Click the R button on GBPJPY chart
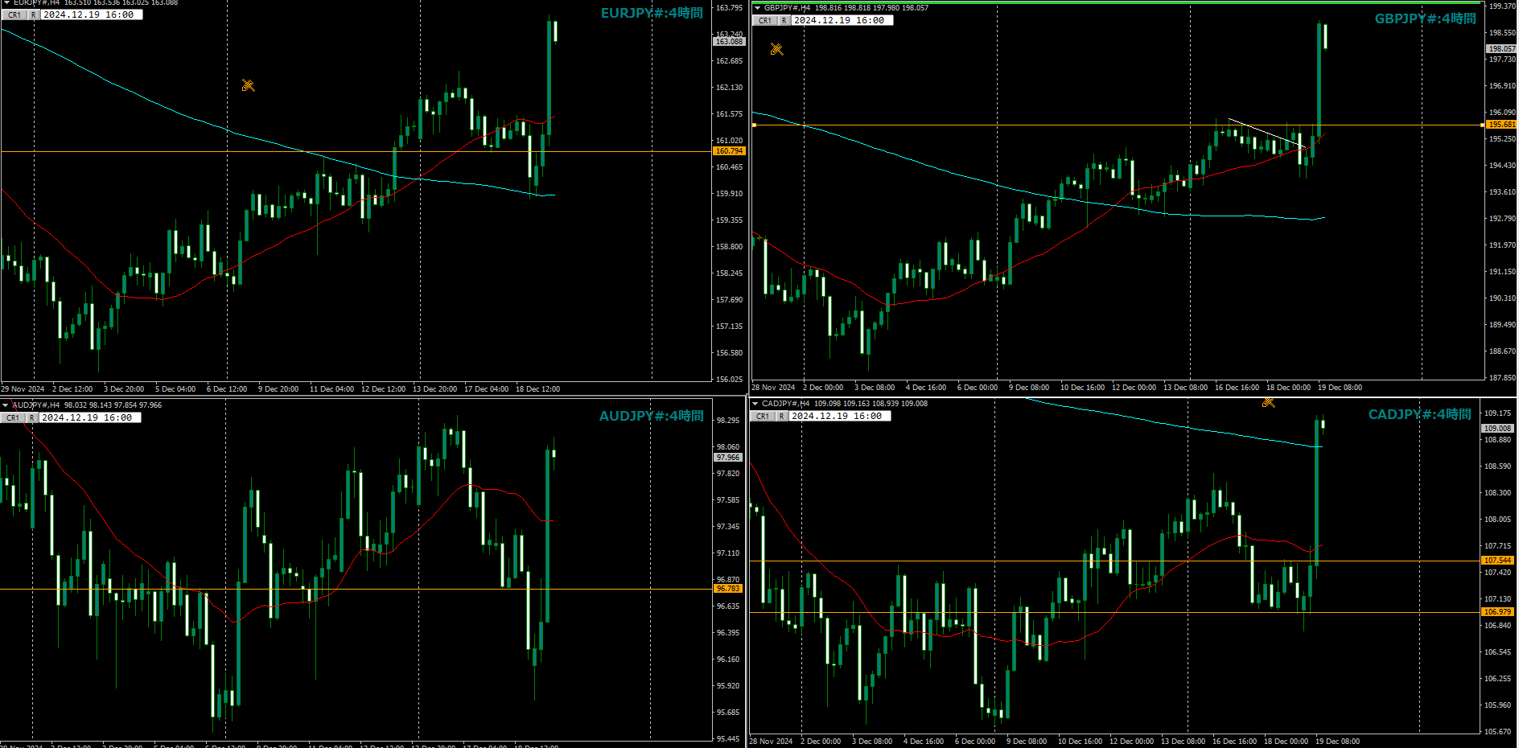Image resolution: width=1519 pixels, height=748 pixels. click(x=784, y=21)
